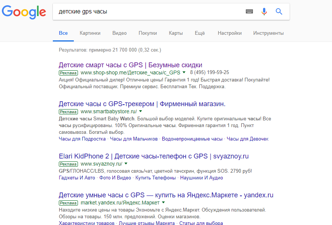The width and height of the screenshot is (332, 225).
Task: Expand the market.yandex.ru ad dropdown arrow
Action: pos(163,203)
